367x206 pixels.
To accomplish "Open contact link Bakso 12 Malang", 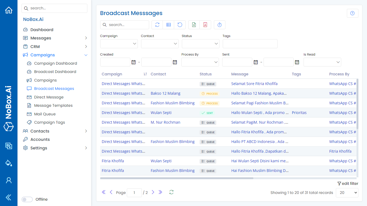I will tap(165, 93).
